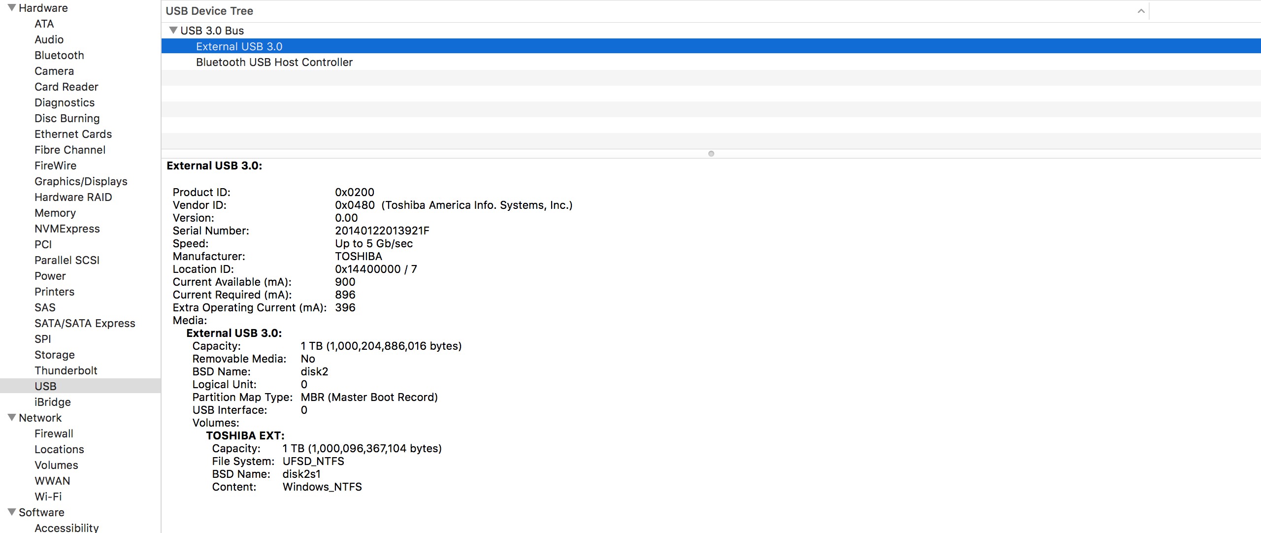Collapse the Hardware section triangle
Image resolution: width=1261 pixels, height=533 pixels.
pyautogui.click(x=12, y=7)
